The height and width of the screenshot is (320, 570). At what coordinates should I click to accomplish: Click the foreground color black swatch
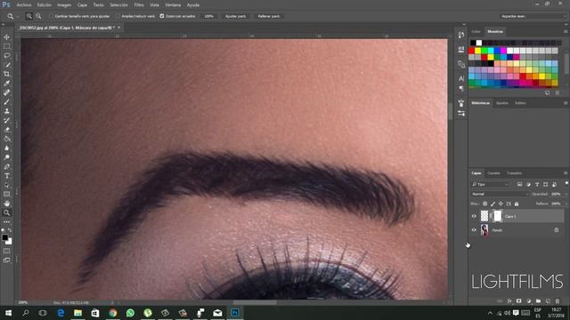click(4, 237)
